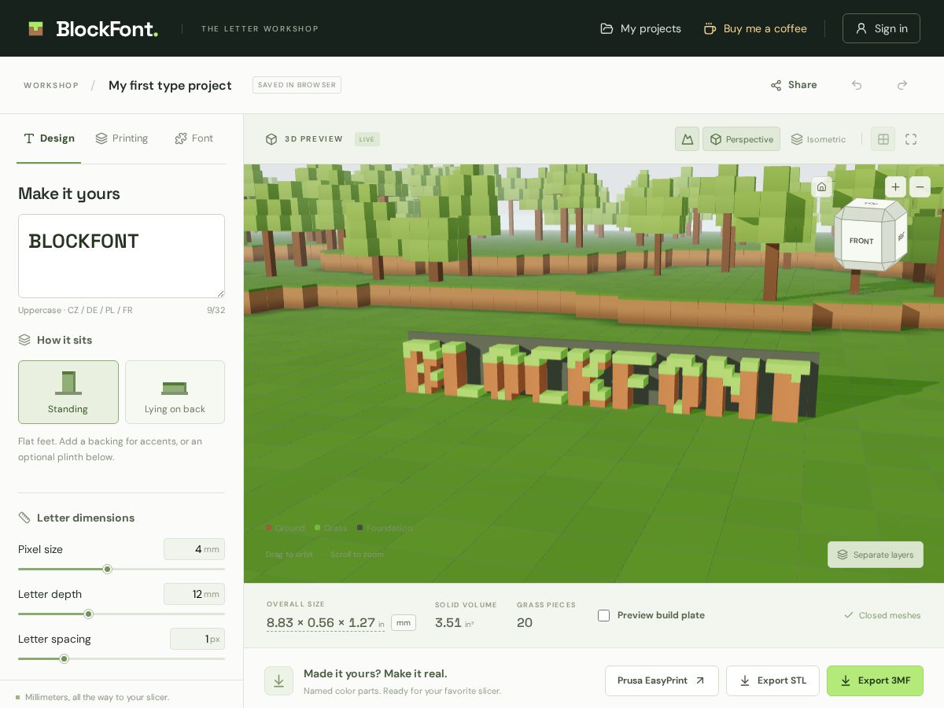Click the Sign in button
This screenshot has height=708, width=944.
(881, 28)
